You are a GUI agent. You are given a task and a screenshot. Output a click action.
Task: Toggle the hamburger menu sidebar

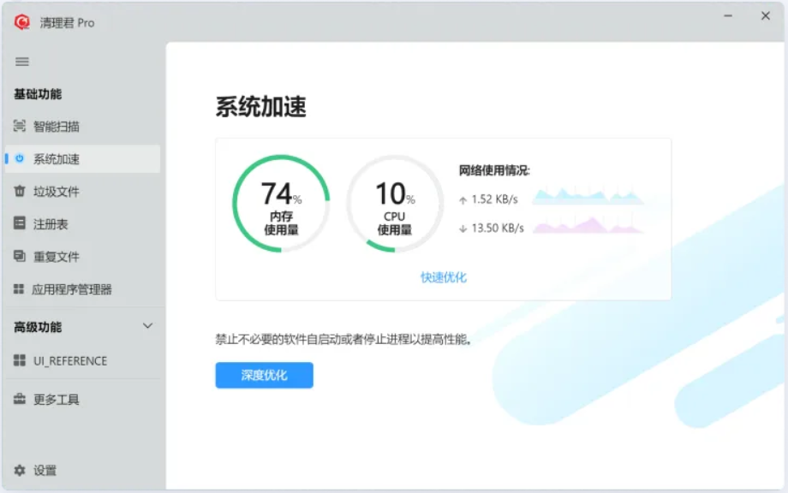[21, 62]
